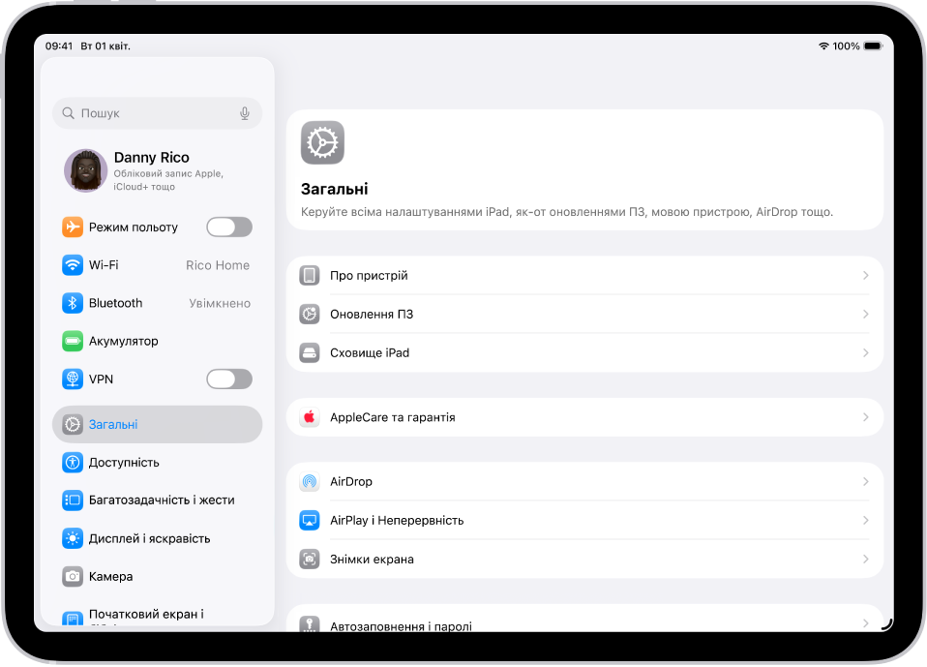Toggle the Режим польоту switch
This screenshot has width=927, height=667.
tap(229, 227)
